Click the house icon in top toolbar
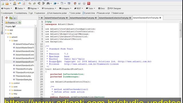 (75, 3)
